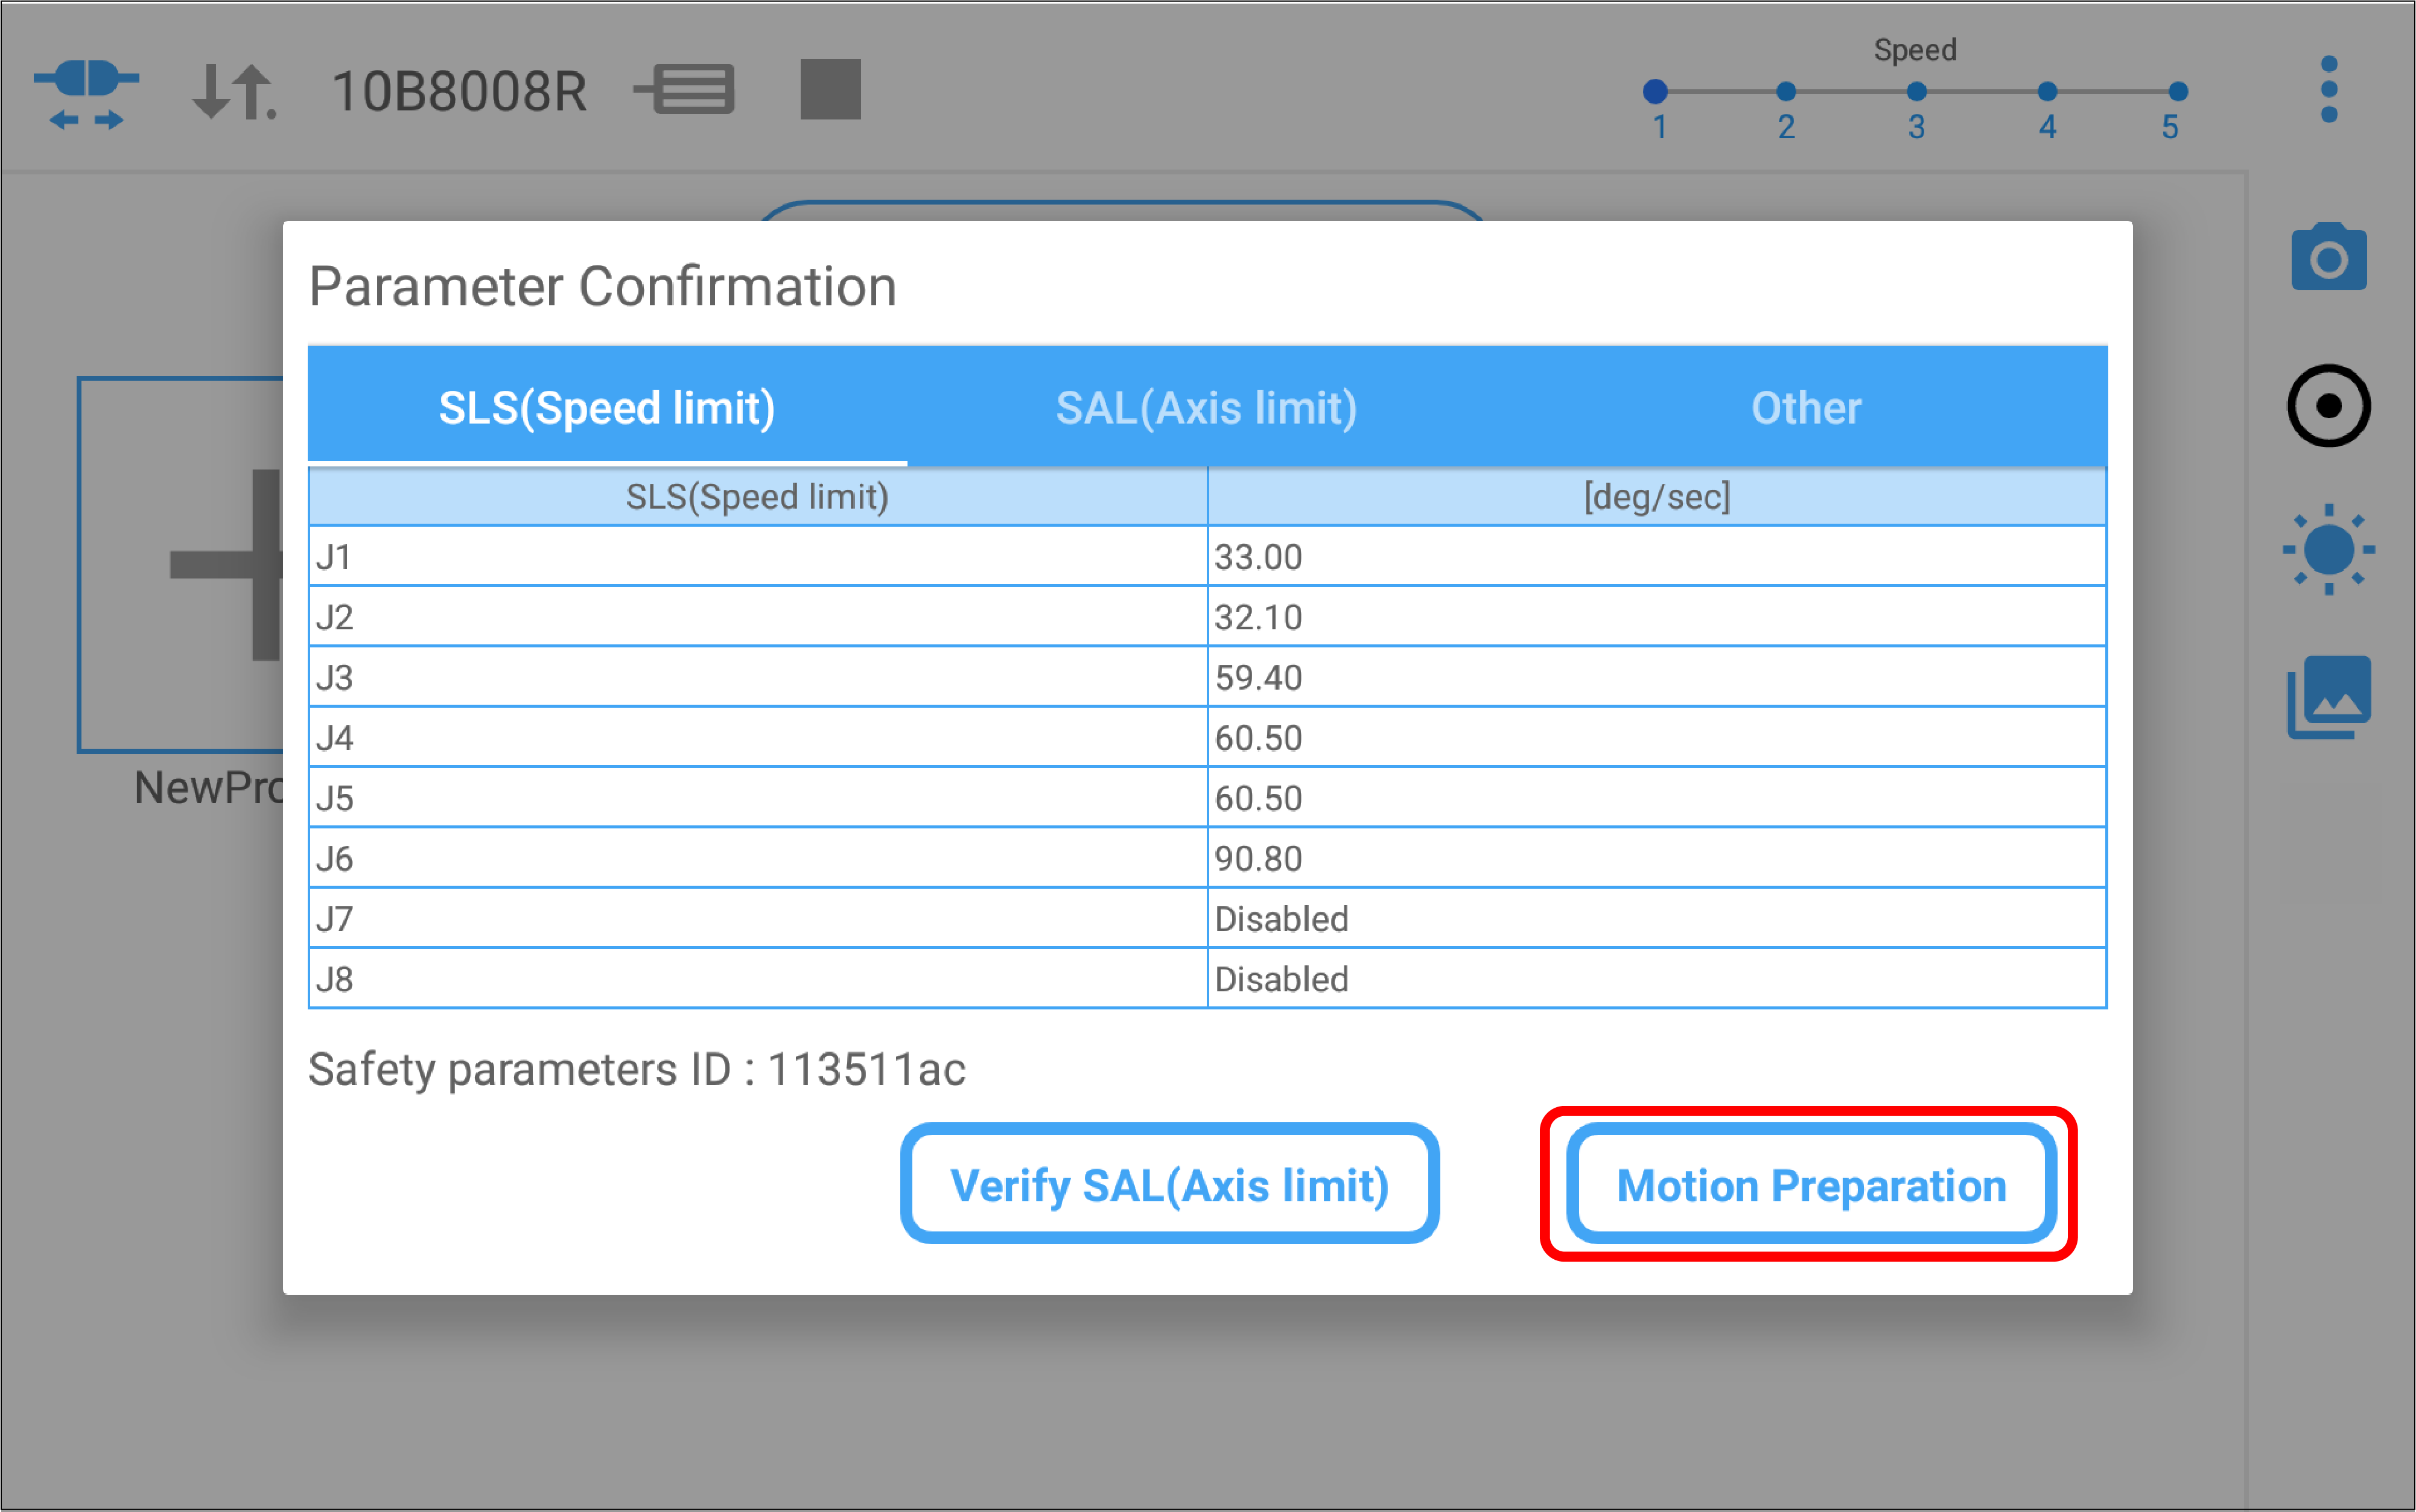Screen dimensions: 2416x1512
Task: Click the robot connection plug icon
Action: pyautogui.click(x=86, y=92)
